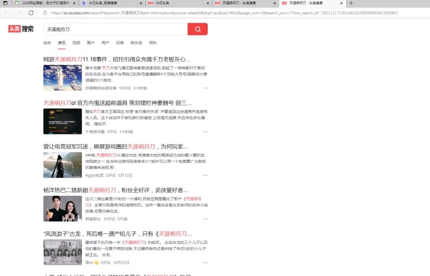Screen dimensions: 430x276
Task: Open article 曾让电竞冠军沉迷，刷屏游戏圈的天涯明月刀
Action: [x=116, y=146]
